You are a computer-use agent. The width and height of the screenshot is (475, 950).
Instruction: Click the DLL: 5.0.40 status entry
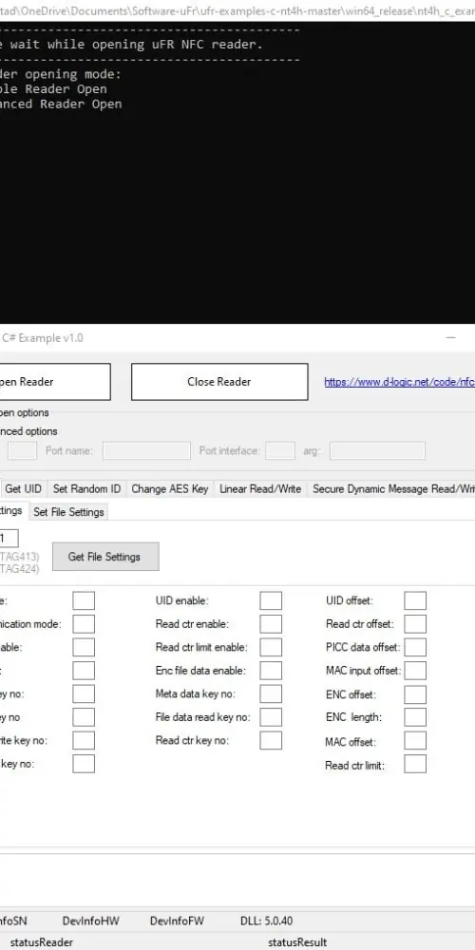coord(267,921)
